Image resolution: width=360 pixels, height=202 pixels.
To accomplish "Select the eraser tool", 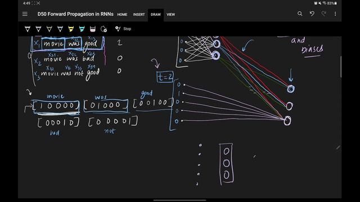I will click(92, 29).
